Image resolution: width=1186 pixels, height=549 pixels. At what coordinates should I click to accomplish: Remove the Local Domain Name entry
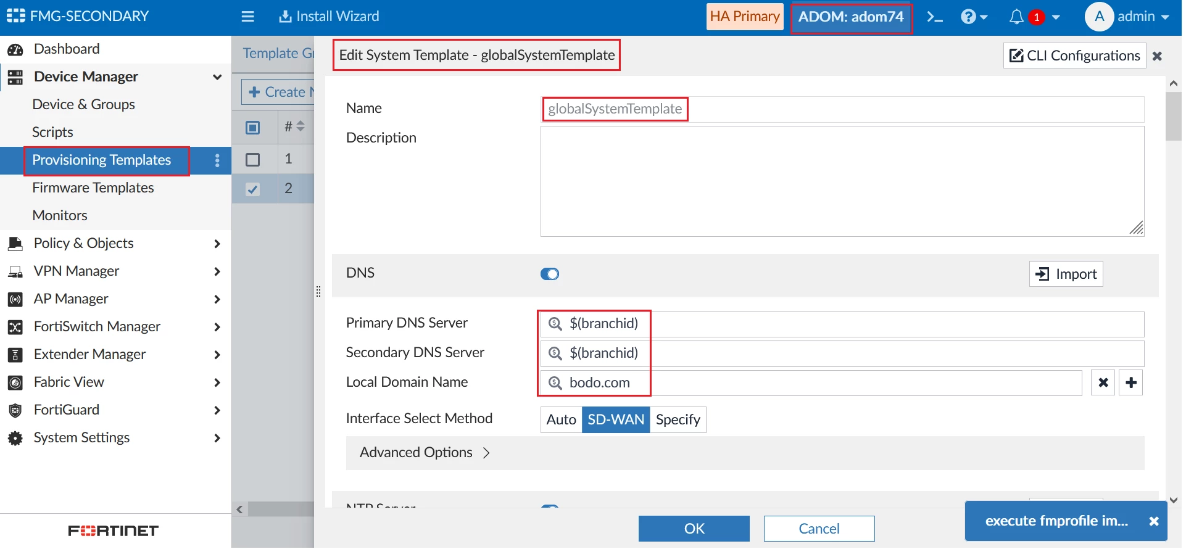[1103, 382]
